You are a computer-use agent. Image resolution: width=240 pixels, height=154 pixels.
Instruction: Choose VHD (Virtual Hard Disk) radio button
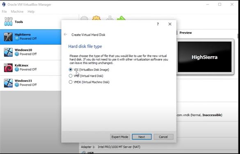point(71,76)
